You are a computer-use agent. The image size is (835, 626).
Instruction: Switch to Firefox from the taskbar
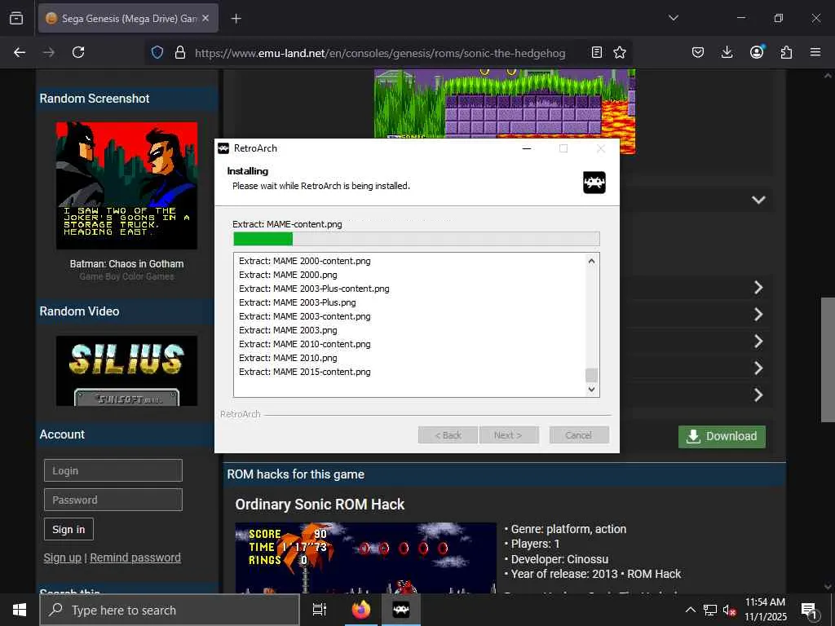coord(361,610)
